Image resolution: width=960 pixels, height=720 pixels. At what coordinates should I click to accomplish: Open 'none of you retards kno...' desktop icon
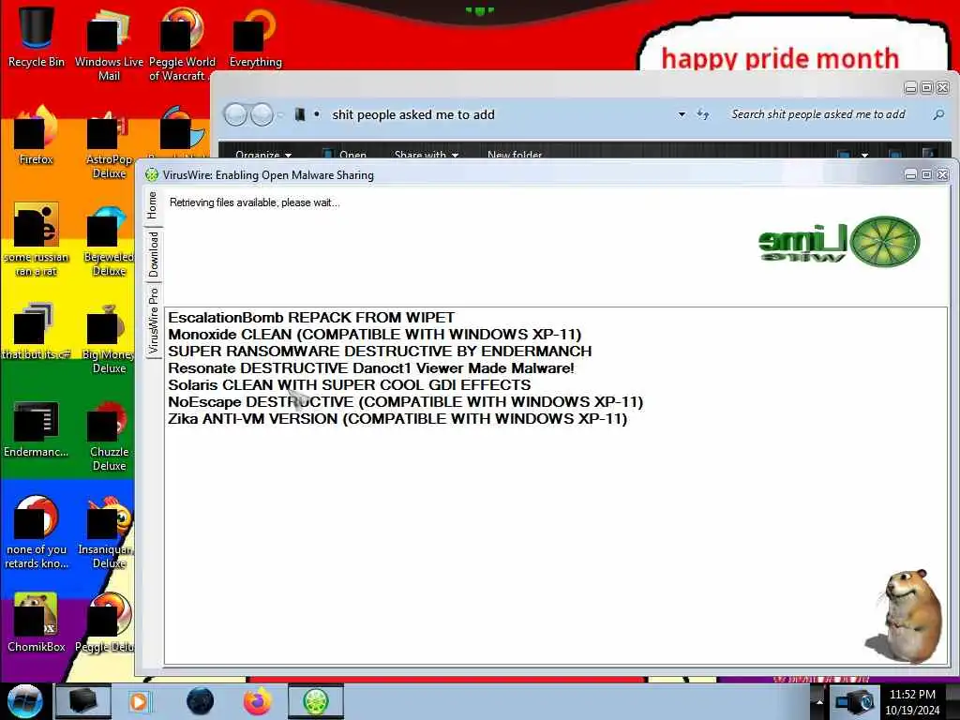37,532
